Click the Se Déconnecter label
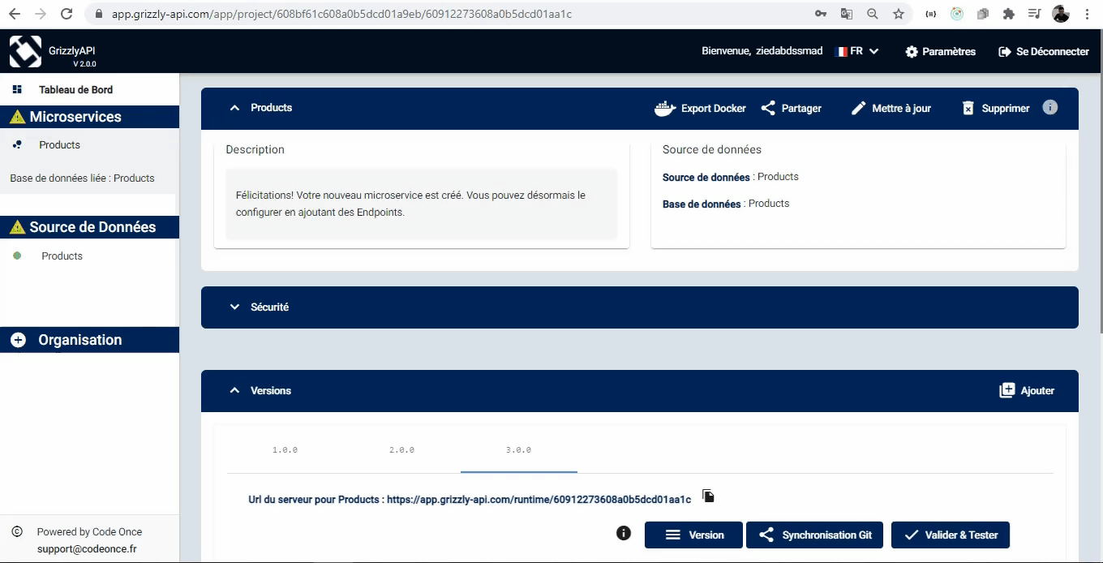1103x563 pixels. tap(1053, 51)
